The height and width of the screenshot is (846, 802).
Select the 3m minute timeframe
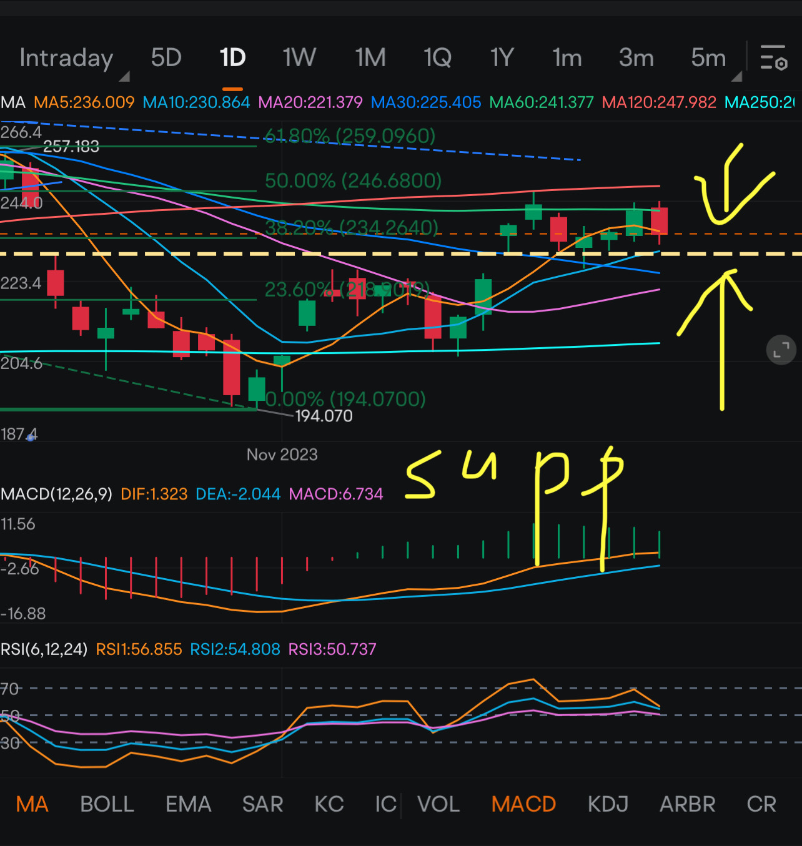point(636,58)
